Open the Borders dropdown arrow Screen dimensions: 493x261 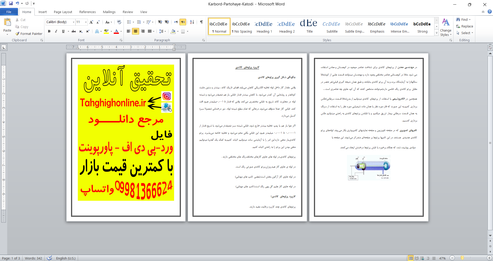coord(188,31)
